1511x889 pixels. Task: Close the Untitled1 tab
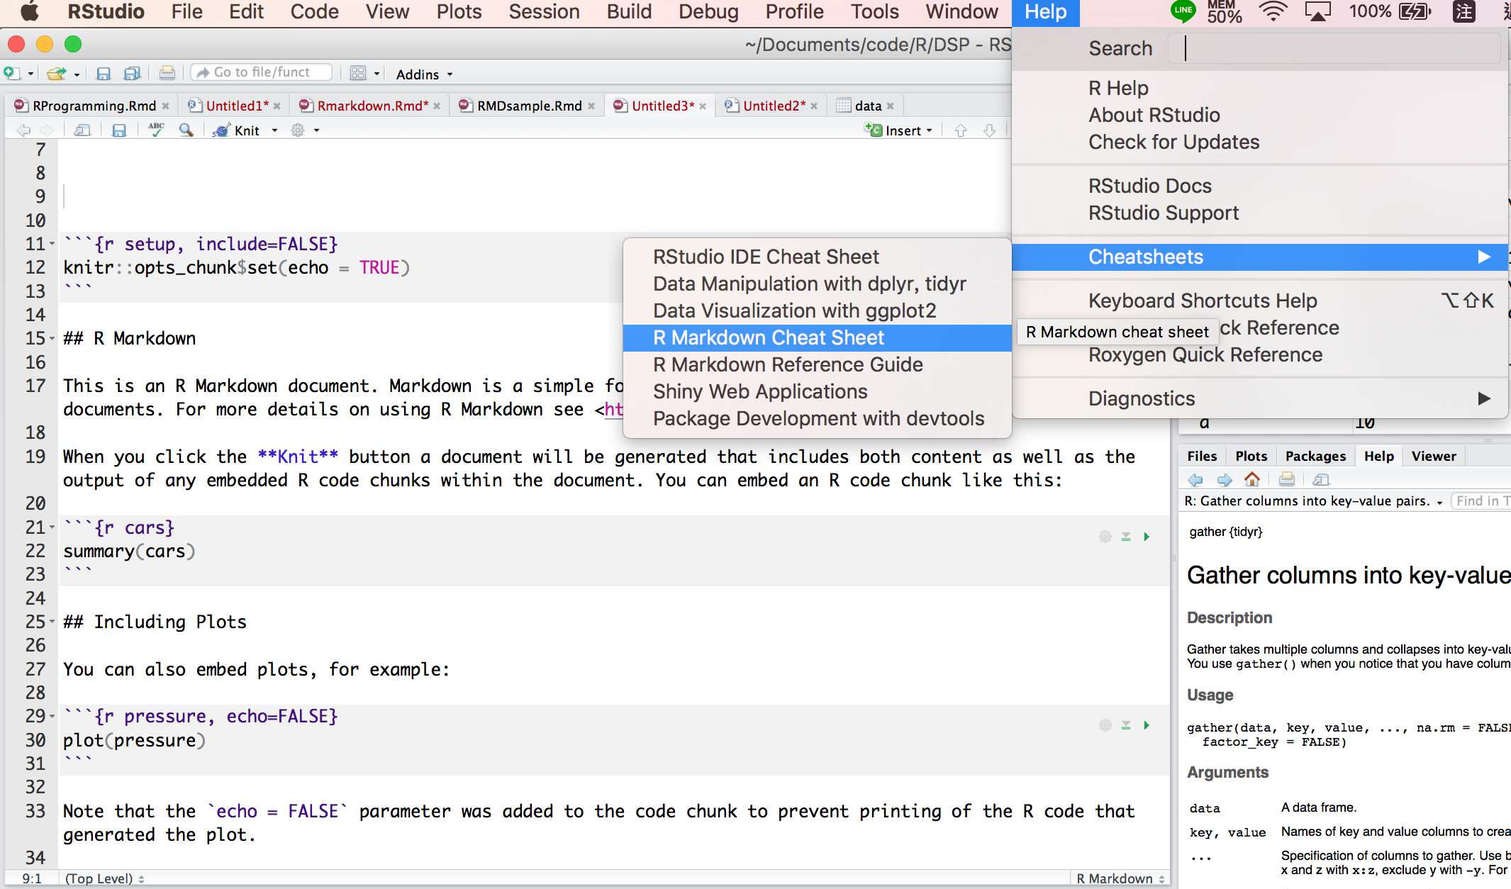277,106
